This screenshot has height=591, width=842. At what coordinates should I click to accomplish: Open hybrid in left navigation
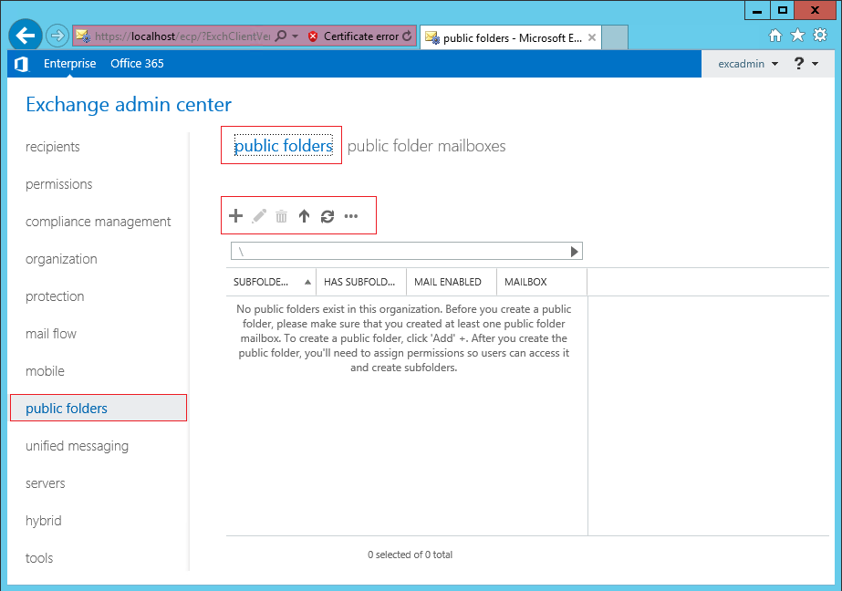point(44,521)
